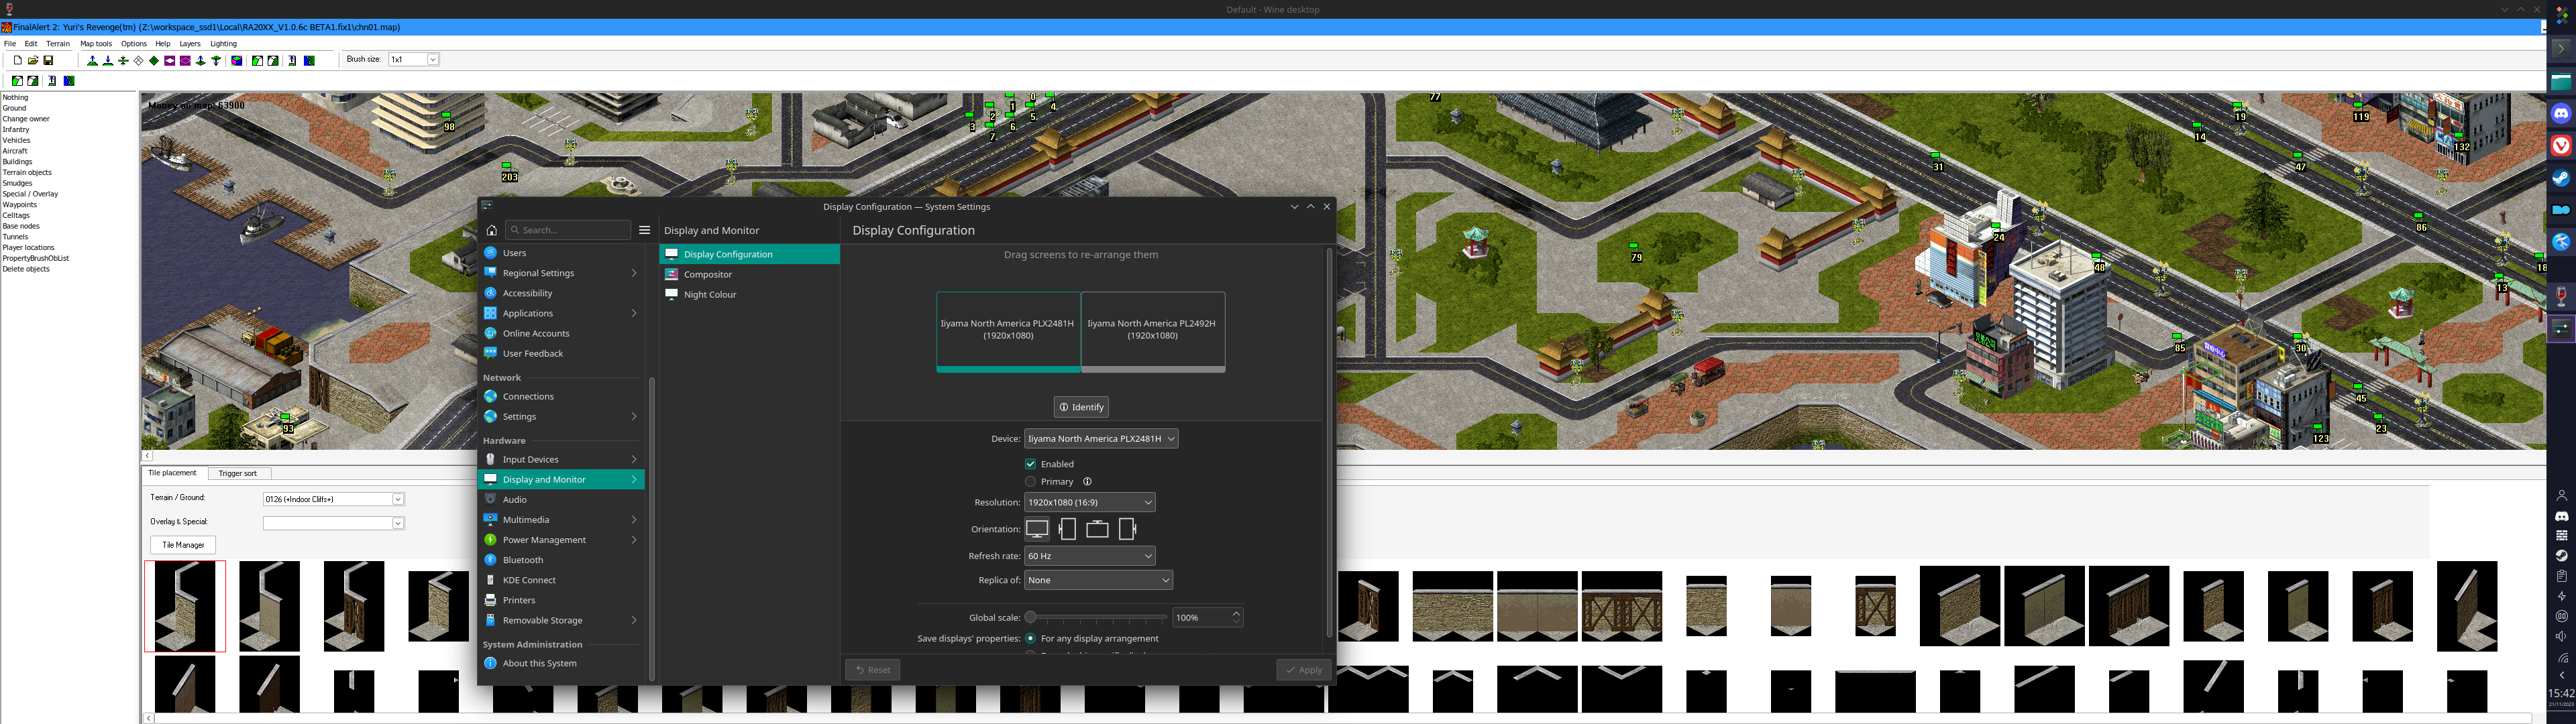Set orientation to rotated left portrait
Viewport: 2576px width, 724px height.
(1067, 529)
